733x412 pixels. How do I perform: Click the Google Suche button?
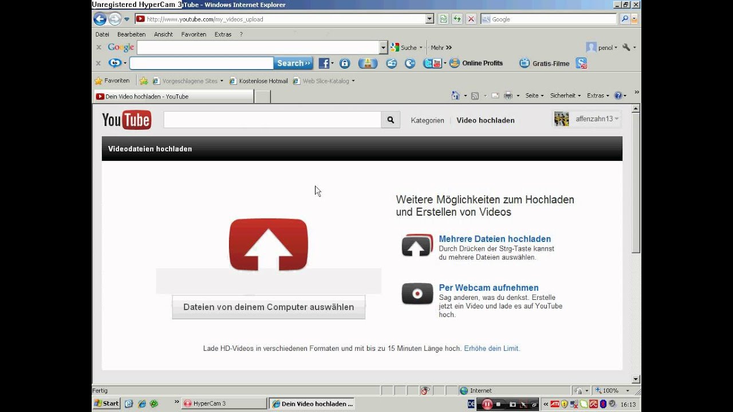coord(404,47)
